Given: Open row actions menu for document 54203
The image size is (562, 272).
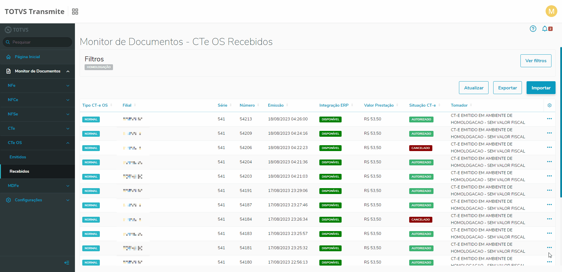Looking at the screenshot, I should click(x=549, y=176).
